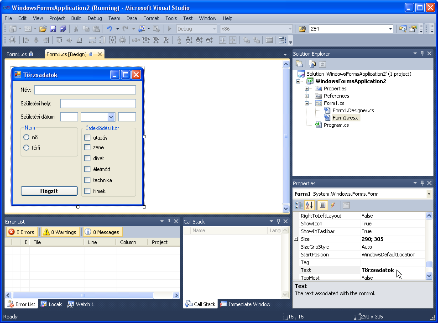Collapse the WindowsFormsApplication2 project node
Viewport: 438px width, 323px height.
(298, 81)
